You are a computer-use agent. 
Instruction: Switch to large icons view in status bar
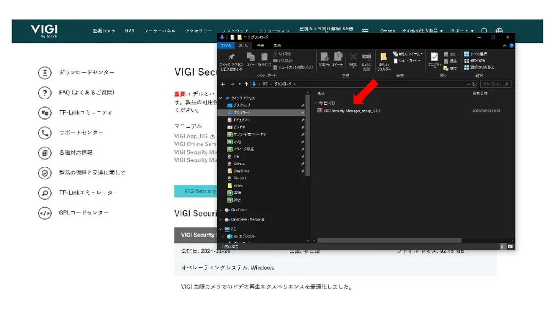[510, 247]
